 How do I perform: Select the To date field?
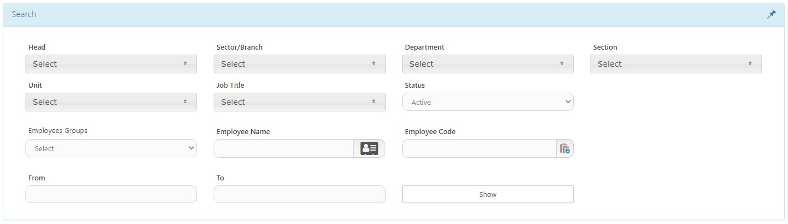(299, 194)
